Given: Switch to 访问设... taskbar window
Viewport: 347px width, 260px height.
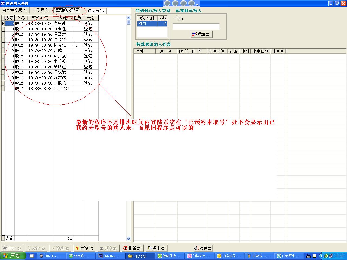Looking at the screenshot, I should tap(81, 256).
